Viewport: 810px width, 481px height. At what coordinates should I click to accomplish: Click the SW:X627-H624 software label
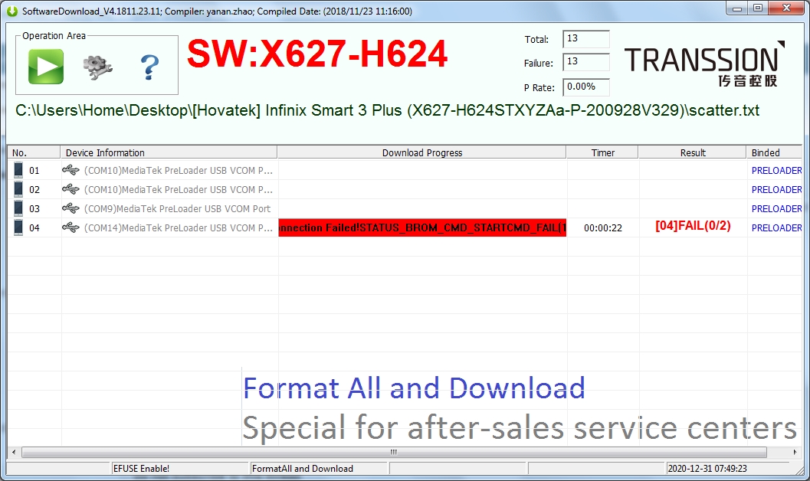coord(316,54)
